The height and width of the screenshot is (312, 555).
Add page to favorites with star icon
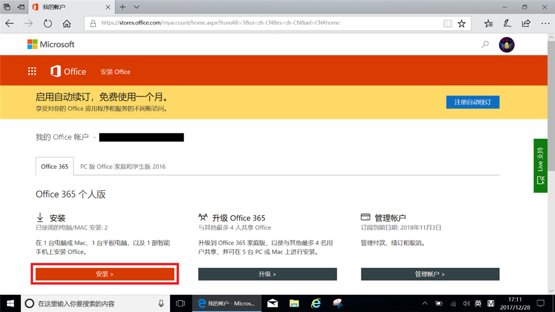coord(462,23)
